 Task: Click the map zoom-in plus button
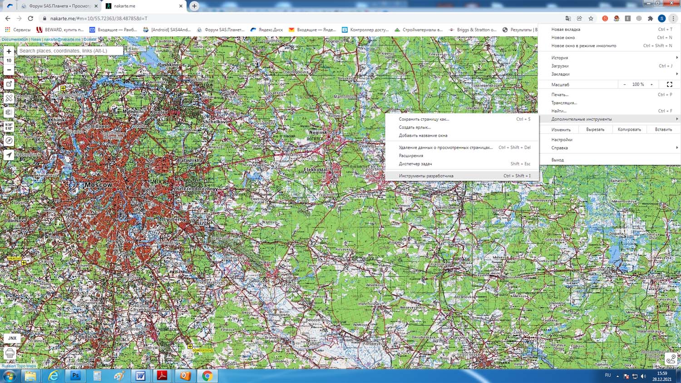click(9, 51)
